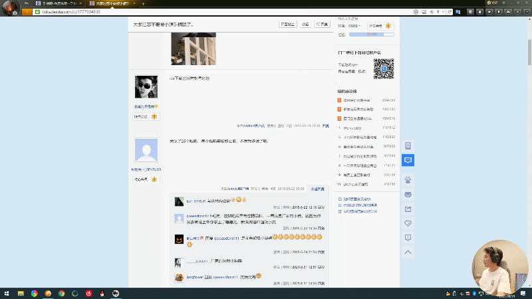
Task: Open the red NetEase music taskbar icon
Action: click(88, 293)
